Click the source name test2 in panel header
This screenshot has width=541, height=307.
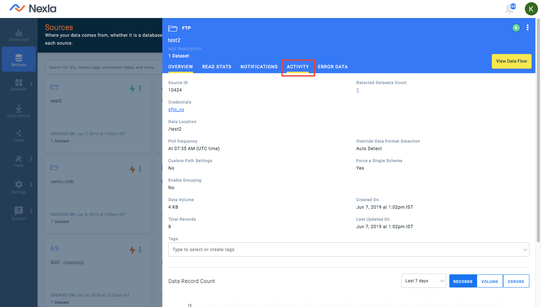coord(174,40)
